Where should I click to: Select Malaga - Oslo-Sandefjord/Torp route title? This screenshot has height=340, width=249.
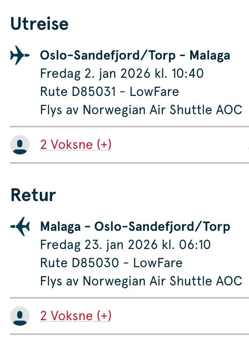point(135,227)
